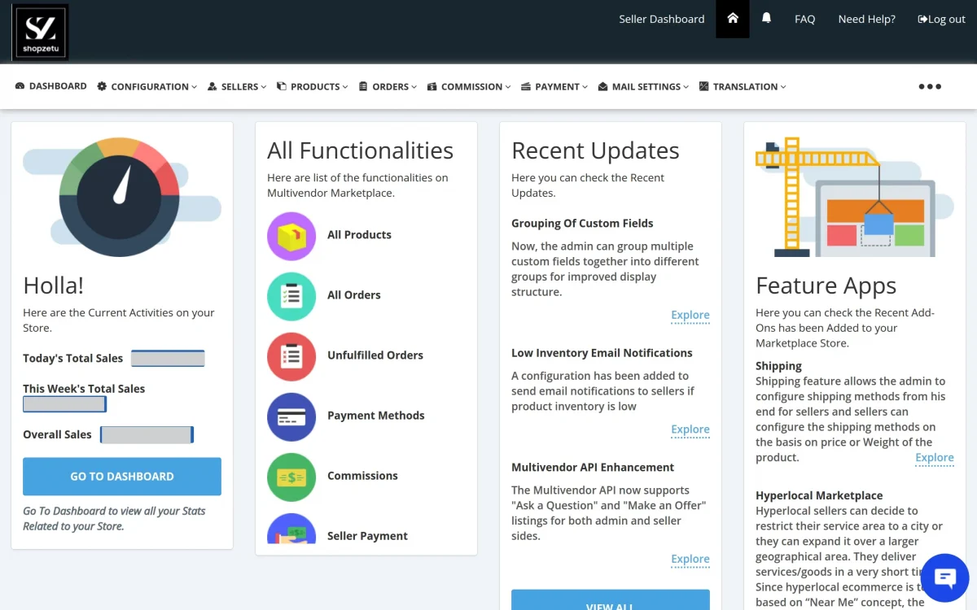Expand the Mail Settings dropdown arrow
The height and width of the screenshot is (610, 977).
coord(686,87)
